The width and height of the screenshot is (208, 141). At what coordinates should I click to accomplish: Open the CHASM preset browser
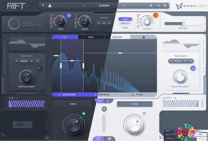pos(104,6)
